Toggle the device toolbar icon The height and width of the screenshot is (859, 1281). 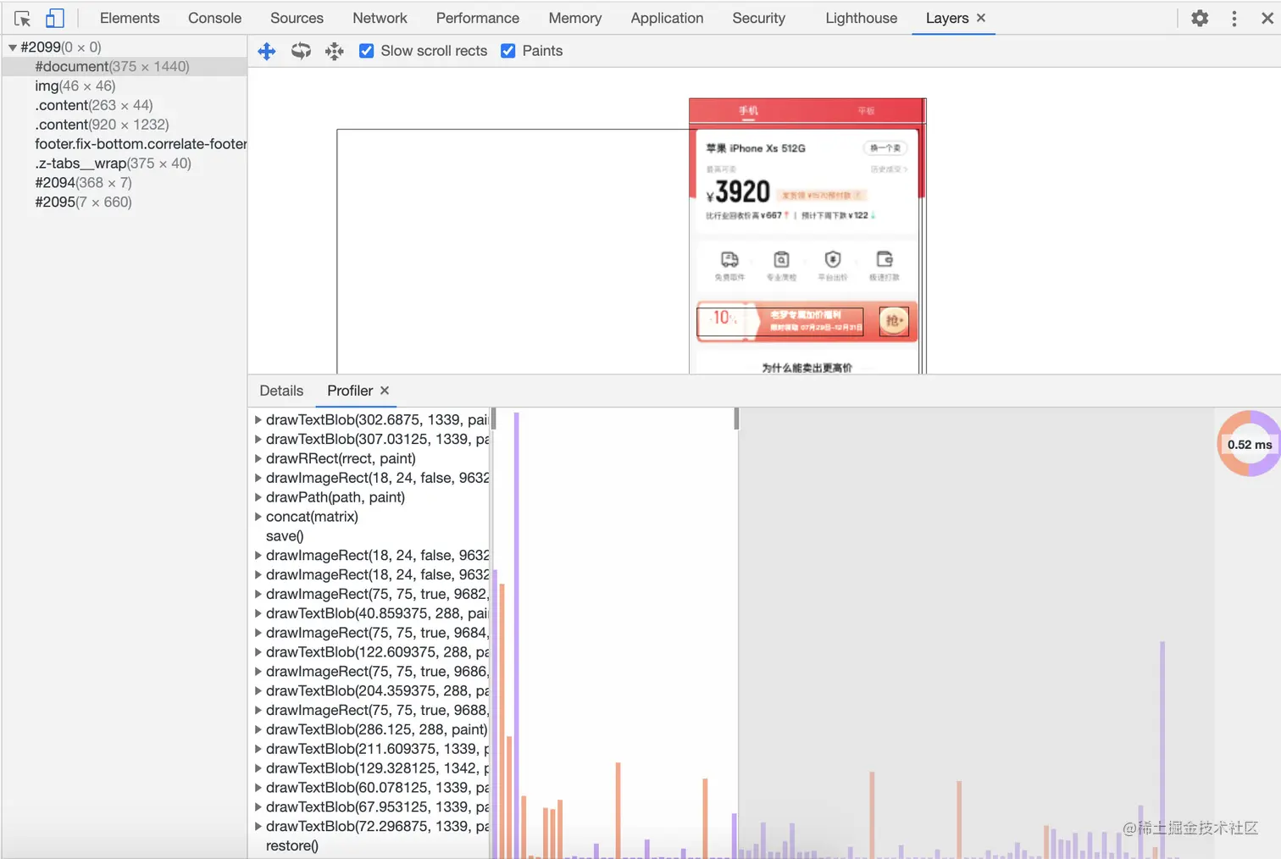(54, 18)
